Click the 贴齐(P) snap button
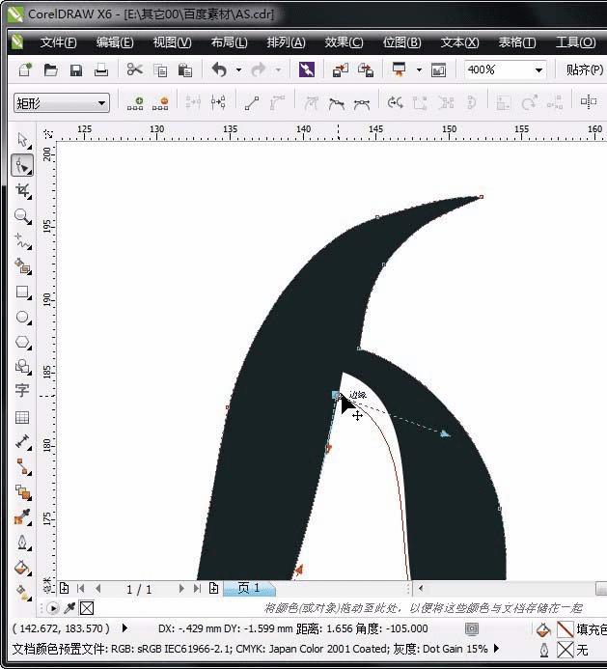 point(583,70)
